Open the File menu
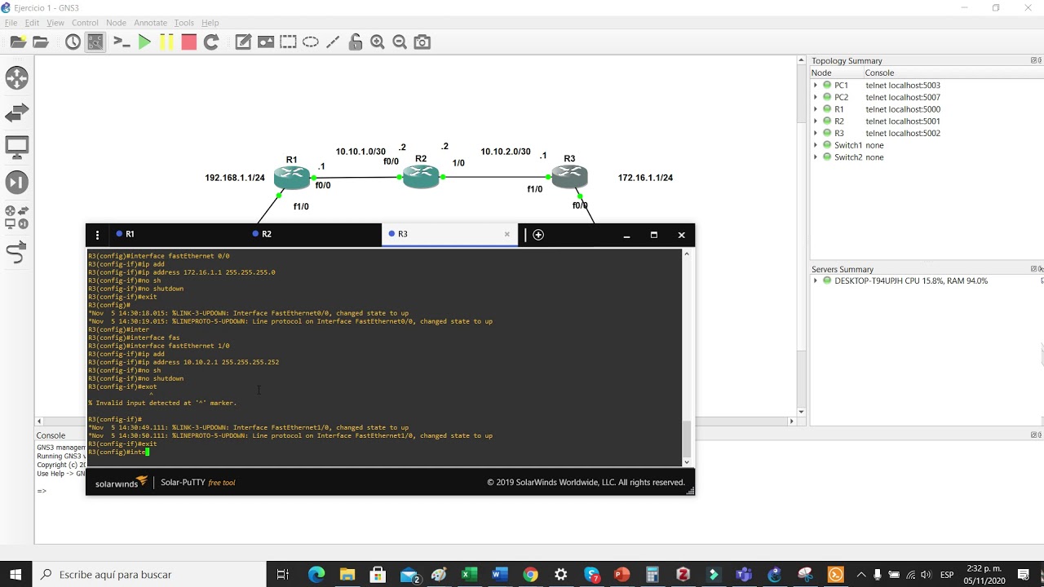 point(11,23)
